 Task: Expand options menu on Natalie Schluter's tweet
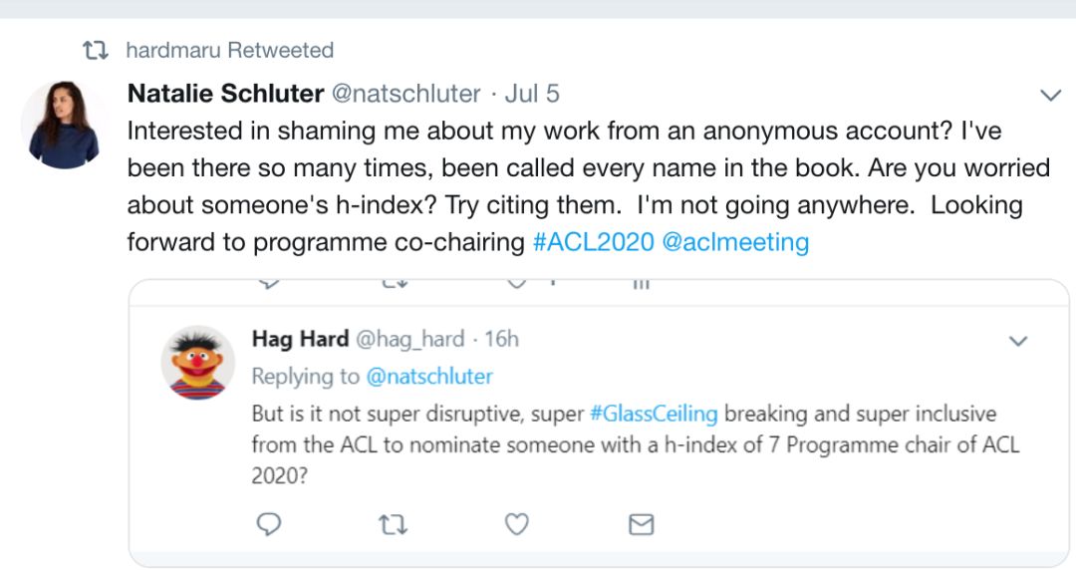(x=1050, y=96)
